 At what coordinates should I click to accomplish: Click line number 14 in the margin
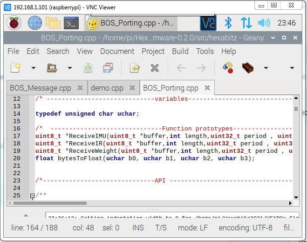pos(17,114)
